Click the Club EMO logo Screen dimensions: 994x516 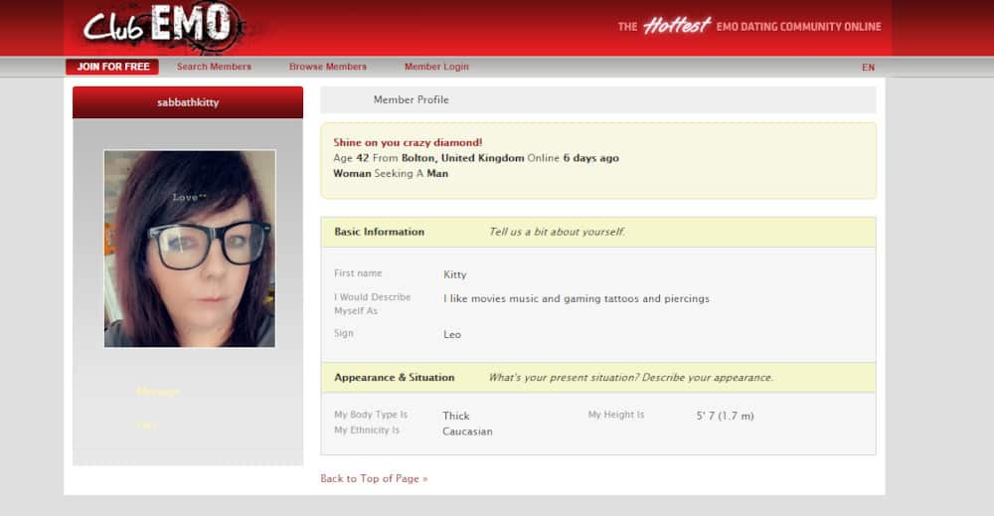[x=163, y=27]
